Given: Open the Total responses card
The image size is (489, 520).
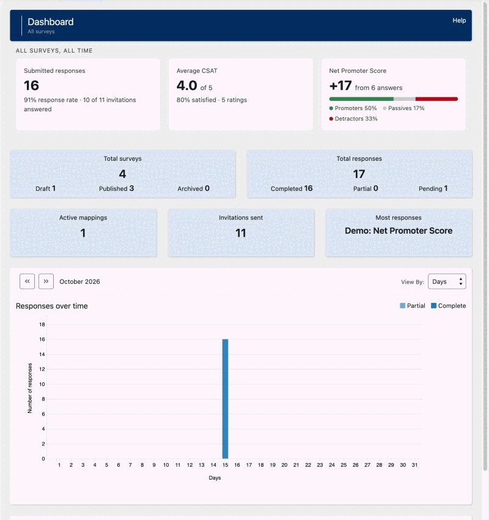Looking at the screenshot, I should [x=359, y=174].
